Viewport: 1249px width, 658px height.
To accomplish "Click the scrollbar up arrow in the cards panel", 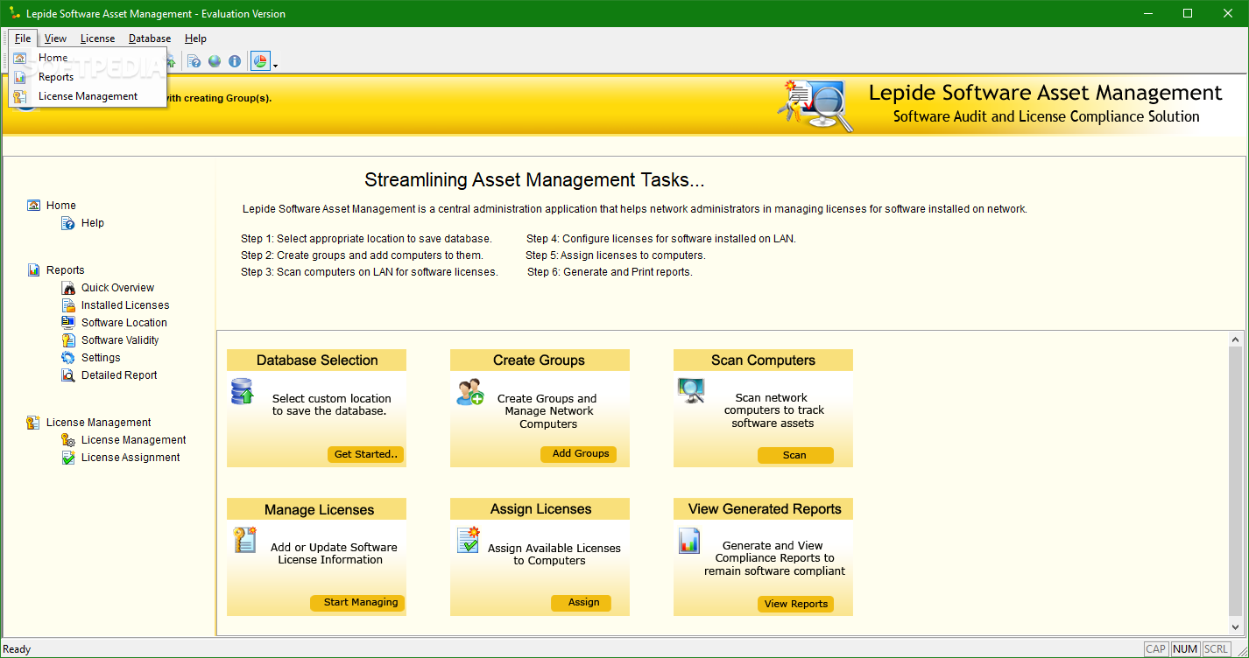I will pyautogui.click(x=1236, y=339).
